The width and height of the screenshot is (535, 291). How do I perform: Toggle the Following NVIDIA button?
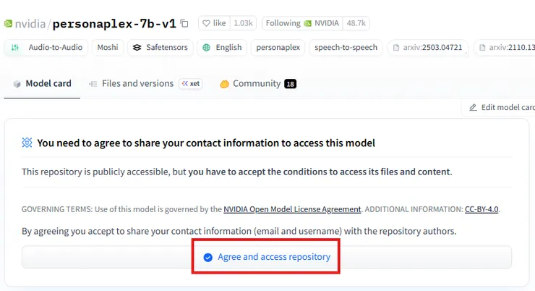tap(302, 23)
